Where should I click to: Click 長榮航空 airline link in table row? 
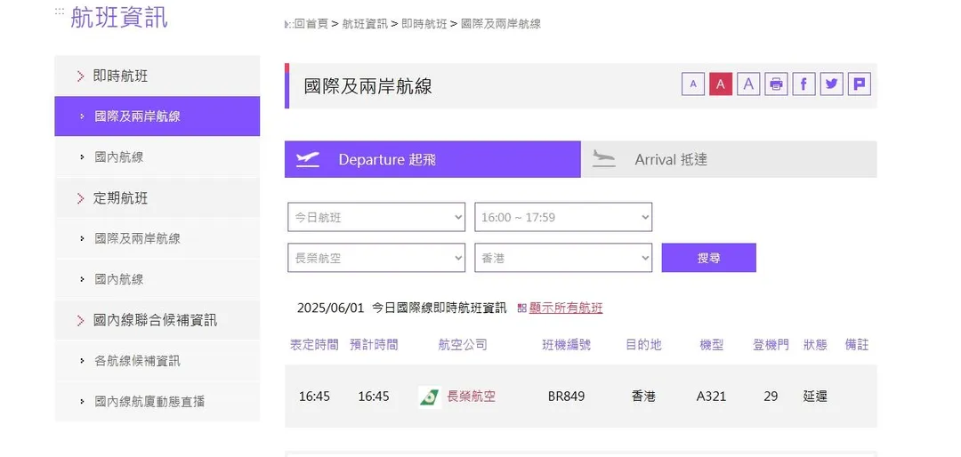pyautogui.click(x=472, y=397)
